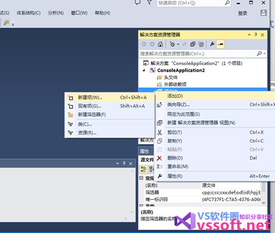Click 重命名(M) in context menu

[x=214, y=166]
